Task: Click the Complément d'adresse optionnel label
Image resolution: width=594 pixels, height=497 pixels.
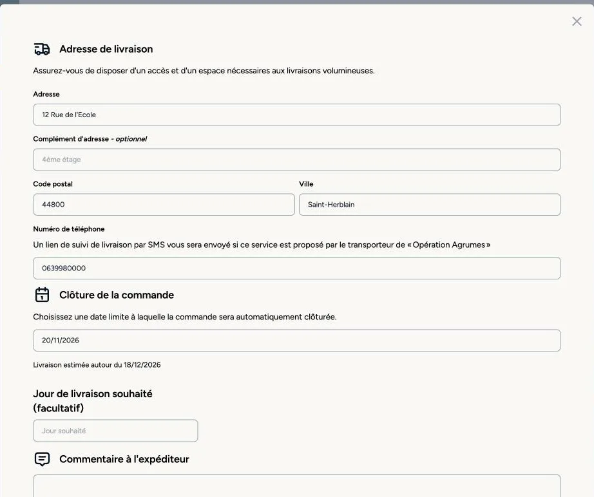Action: [x=90, y=139]
